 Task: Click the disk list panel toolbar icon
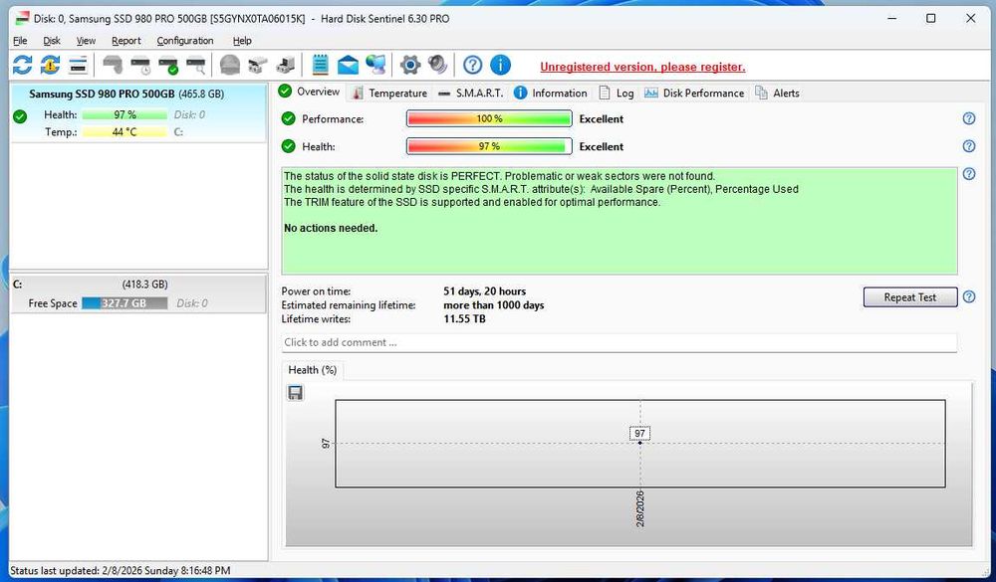(x=78, y=65)
